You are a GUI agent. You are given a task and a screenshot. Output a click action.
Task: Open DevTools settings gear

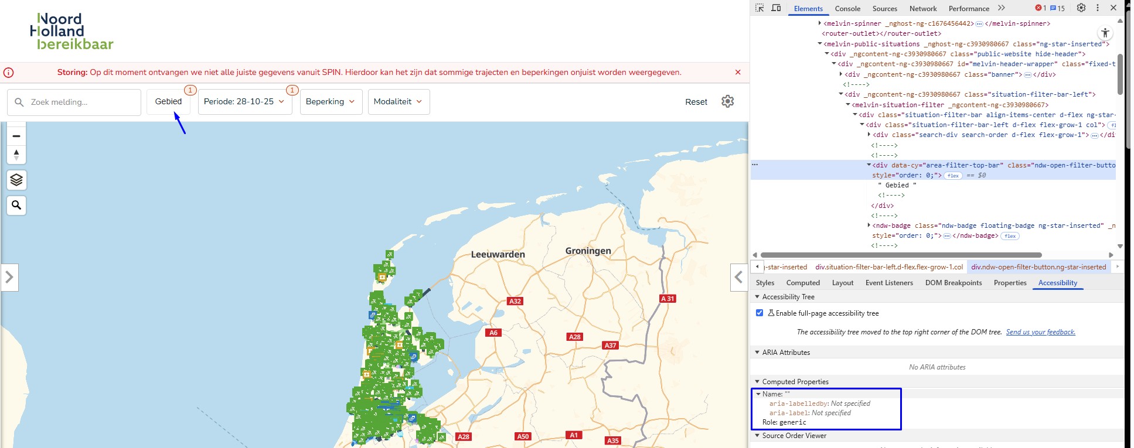(1081, 8)
